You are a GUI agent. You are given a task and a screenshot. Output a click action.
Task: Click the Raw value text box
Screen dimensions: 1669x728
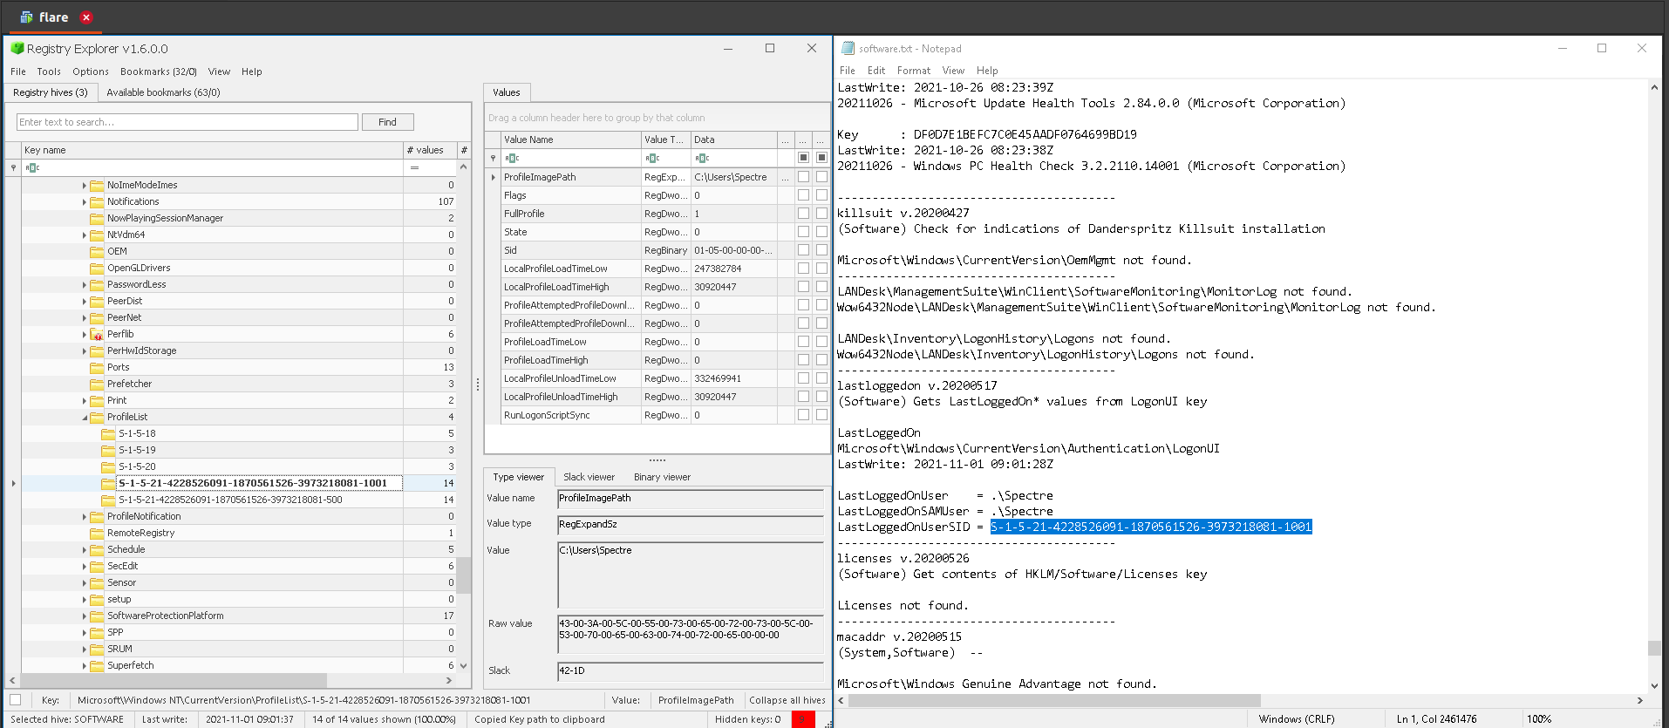point(690,636)
